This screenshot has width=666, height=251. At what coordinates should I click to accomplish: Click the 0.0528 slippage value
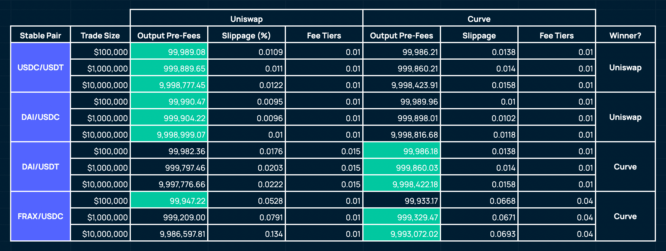click(x=270, y=201)
